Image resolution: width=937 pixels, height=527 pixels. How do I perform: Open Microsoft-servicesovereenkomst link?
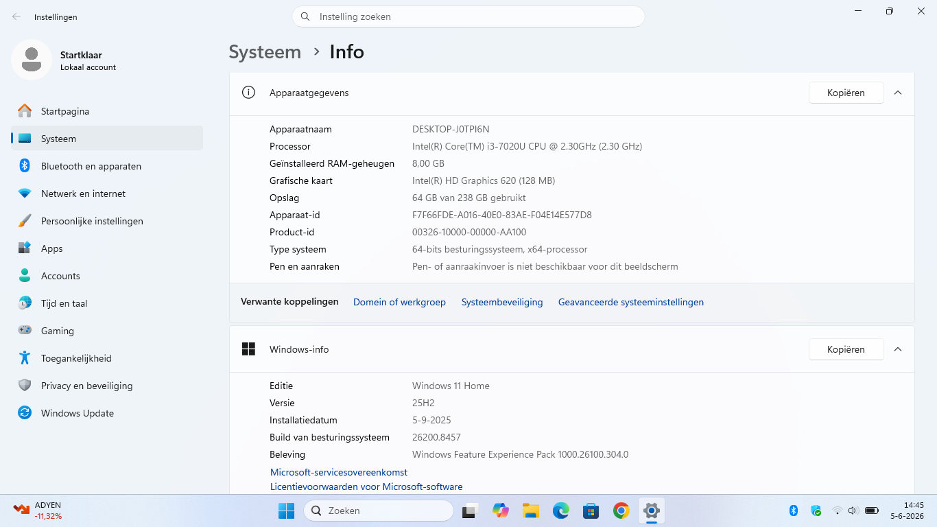(339, 472)
